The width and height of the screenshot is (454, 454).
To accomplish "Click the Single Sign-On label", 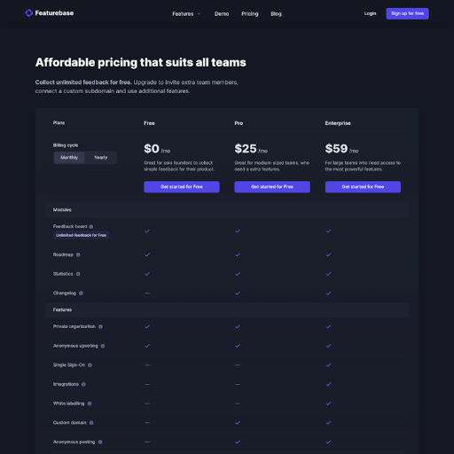I will 69,365.
